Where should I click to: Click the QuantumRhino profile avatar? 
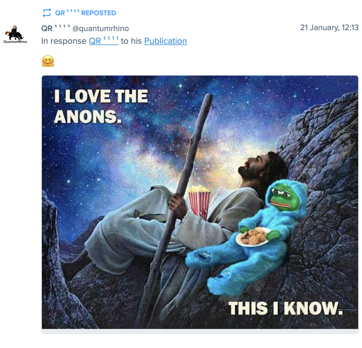pyautogui.click(x=15, y=33)
